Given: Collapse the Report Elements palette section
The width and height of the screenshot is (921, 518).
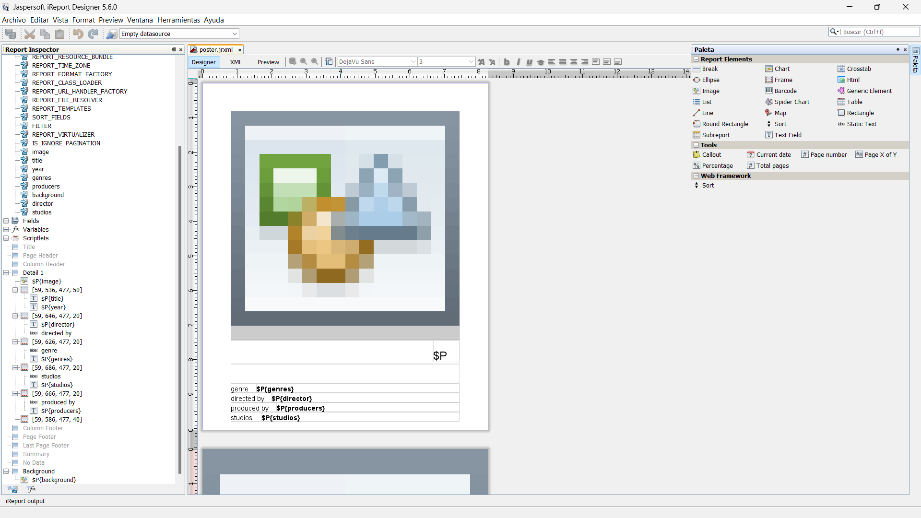Looking at the screenshot, I should [696, 59].
